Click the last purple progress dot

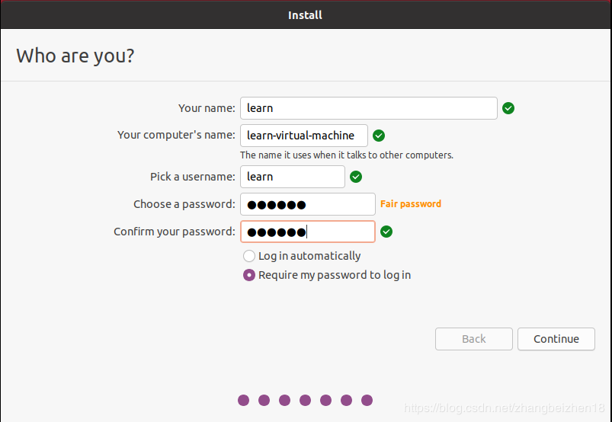point(367,400)
